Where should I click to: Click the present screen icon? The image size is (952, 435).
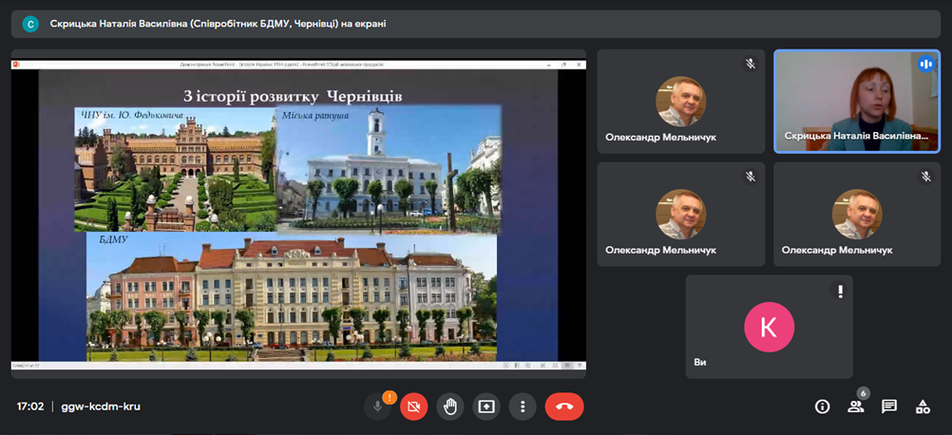(x=486, y=407)
